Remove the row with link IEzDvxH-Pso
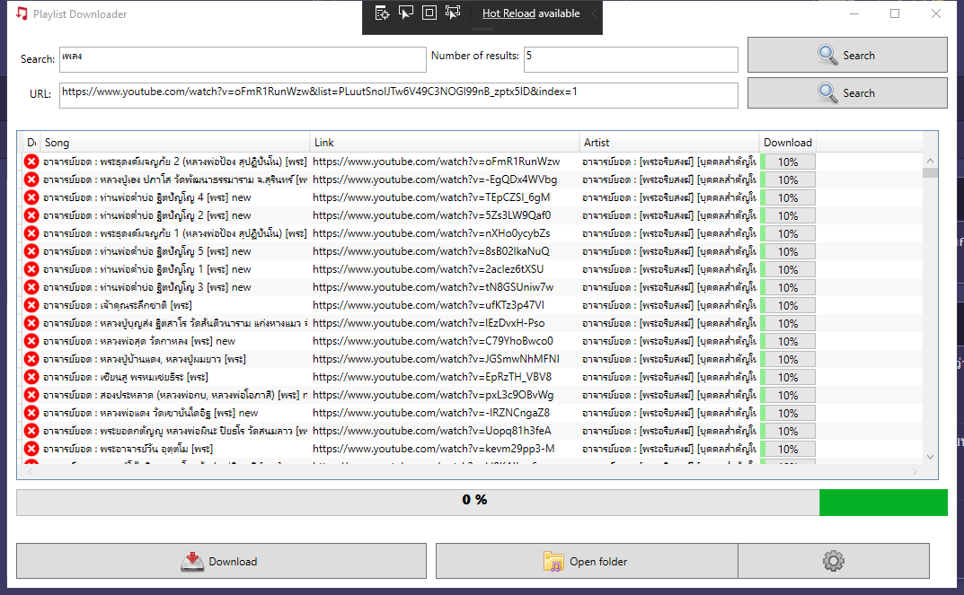The image size is (964, 595). [x=31, y=323]
